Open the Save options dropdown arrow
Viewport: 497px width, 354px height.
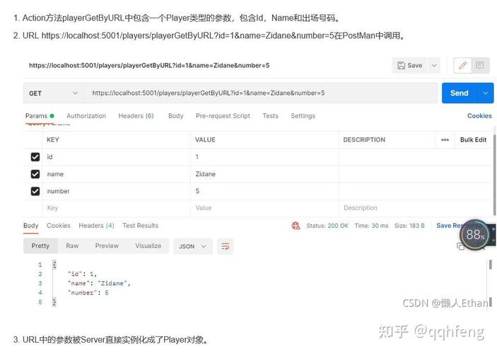(x=434, y=65)
